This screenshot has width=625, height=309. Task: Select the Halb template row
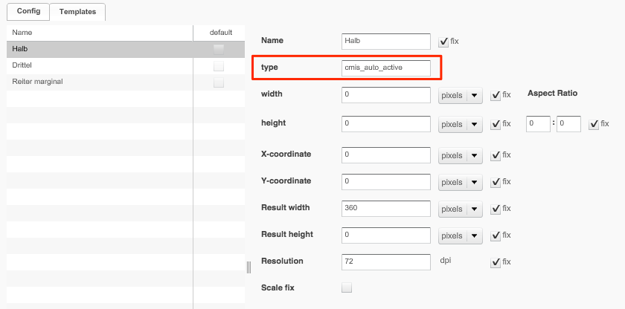[x=126, y=49]
